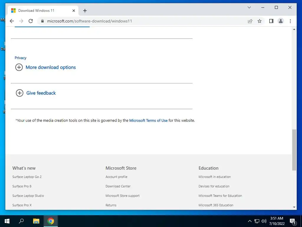Open Surface Laptop Studio link
Screen dimensions: 302x227
pos(28,196)
